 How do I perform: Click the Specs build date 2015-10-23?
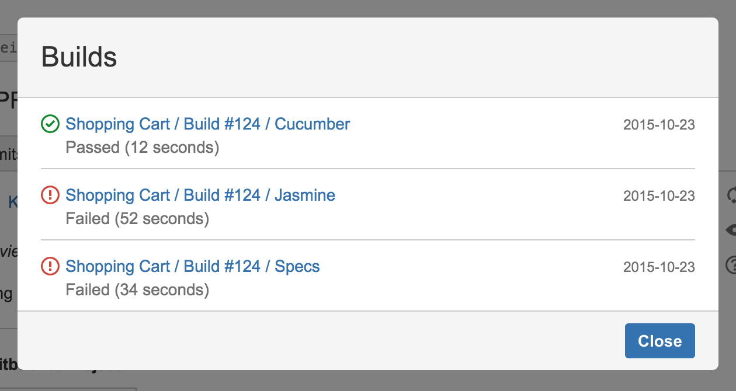(659, 267)
